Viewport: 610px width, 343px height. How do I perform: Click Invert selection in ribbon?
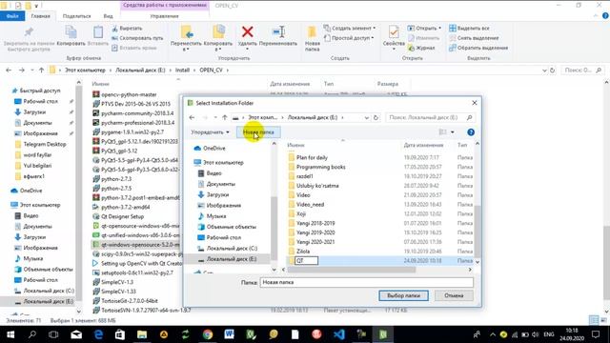(478, 48)
